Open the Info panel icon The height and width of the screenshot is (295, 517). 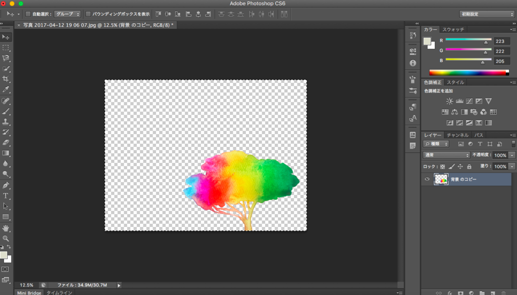coord(413,63)
